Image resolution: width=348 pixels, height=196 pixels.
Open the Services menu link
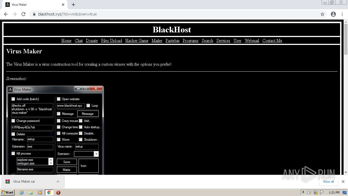click(x=223, y=41)
